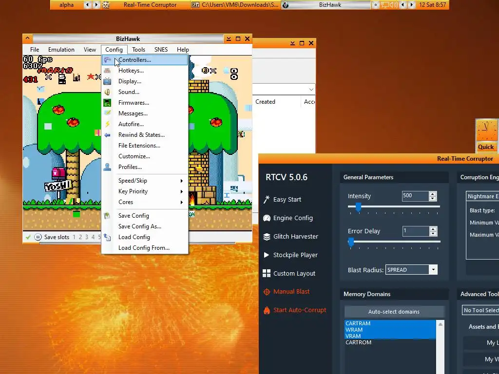Expand the Speed/Skip submenu
Viewport: 499px width, 374px height.
[145, 181]
